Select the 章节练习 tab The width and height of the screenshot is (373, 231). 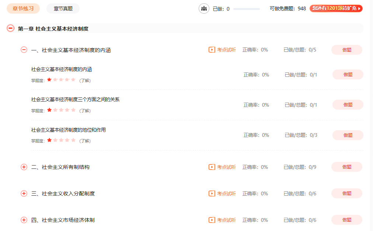pyautogui.click(x=23, y=8)
